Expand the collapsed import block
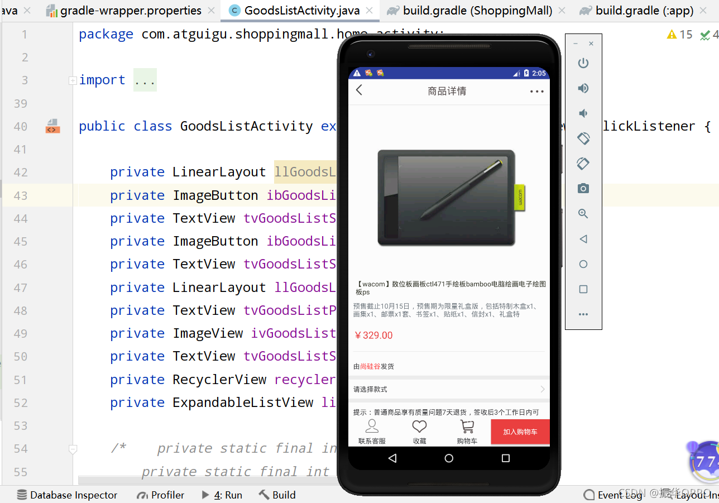 point(73,80)
